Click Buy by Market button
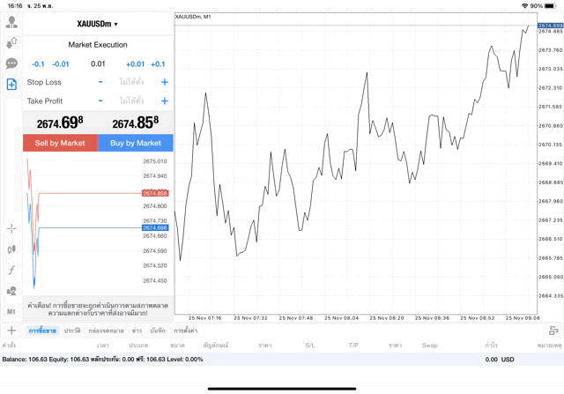This screenshot has width=564, height=394. point(136,143)
